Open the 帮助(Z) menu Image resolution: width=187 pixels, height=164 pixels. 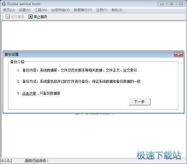[x=117, y=10]
